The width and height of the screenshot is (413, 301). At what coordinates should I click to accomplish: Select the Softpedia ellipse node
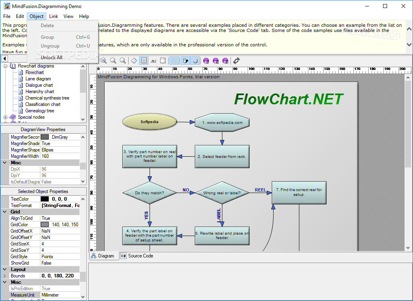[150, 122]
